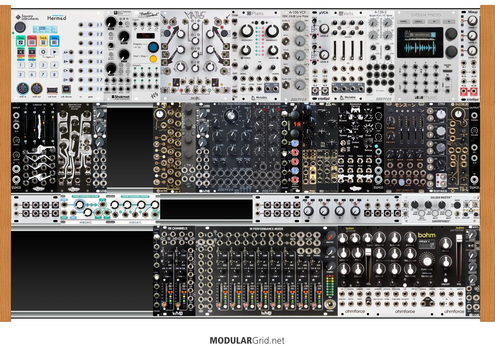
Task: Select the Step button on Hermod
Action: click(21, 41)
